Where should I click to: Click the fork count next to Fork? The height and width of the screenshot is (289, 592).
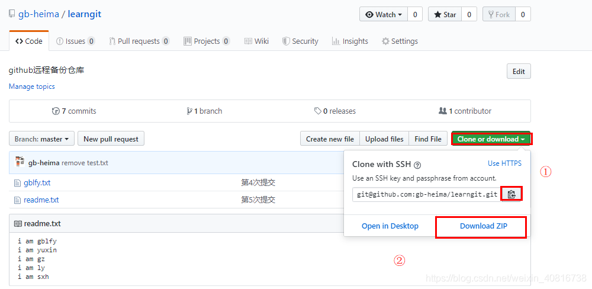pos(523,14)
